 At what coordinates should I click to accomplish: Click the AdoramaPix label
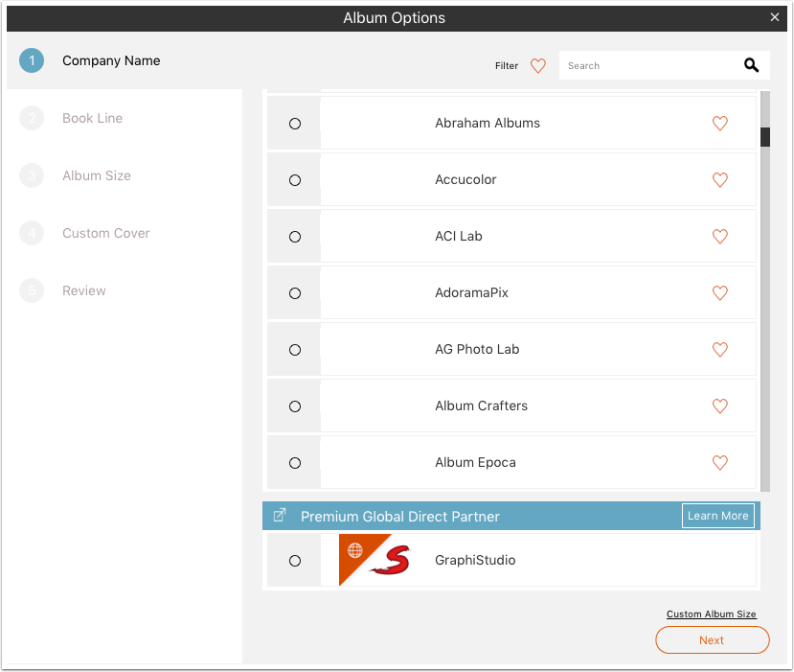471,293
